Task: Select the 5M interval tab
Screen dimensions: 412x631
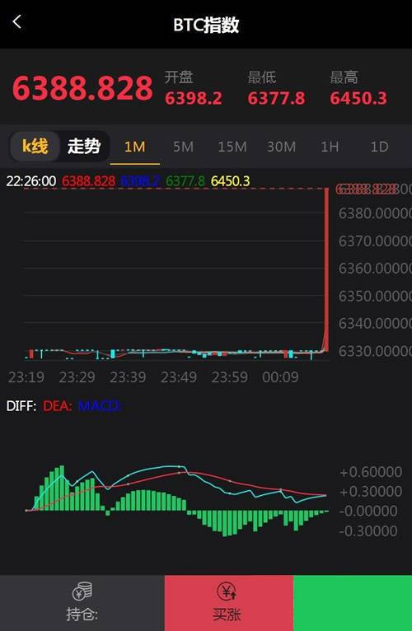Action: [183, 147]
